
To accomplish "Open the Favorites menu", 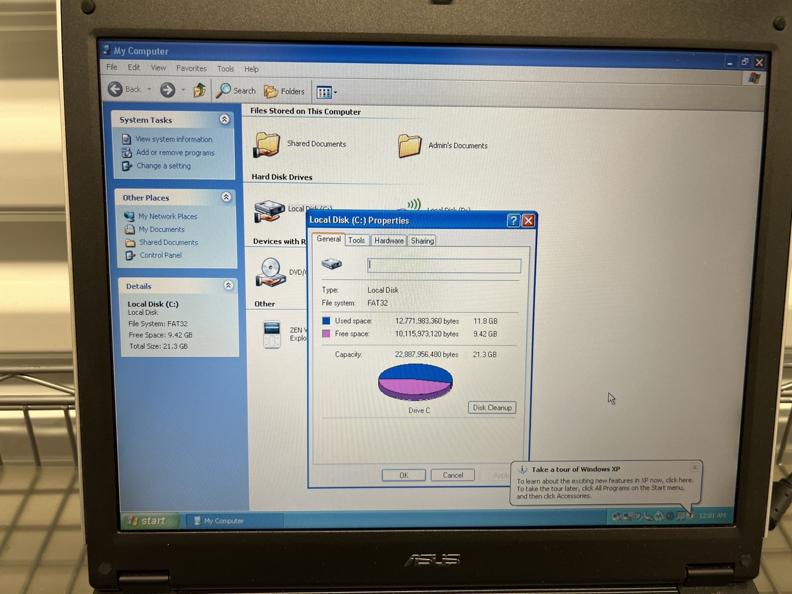I will pyautogui.click(x=192, y=68).
